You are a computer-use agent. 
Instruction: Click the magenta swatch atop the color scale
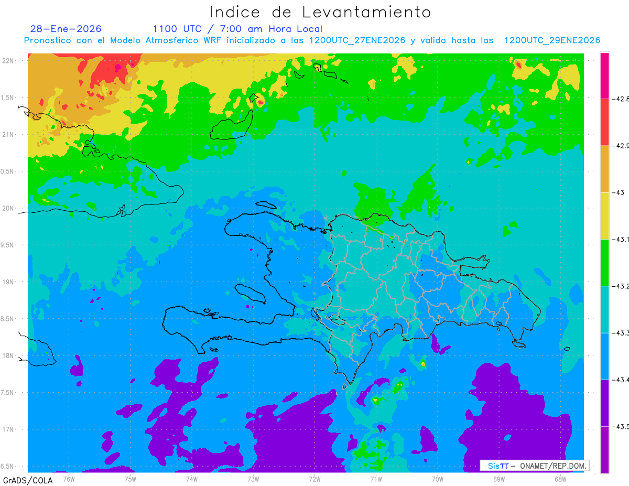tap(604, 75)
